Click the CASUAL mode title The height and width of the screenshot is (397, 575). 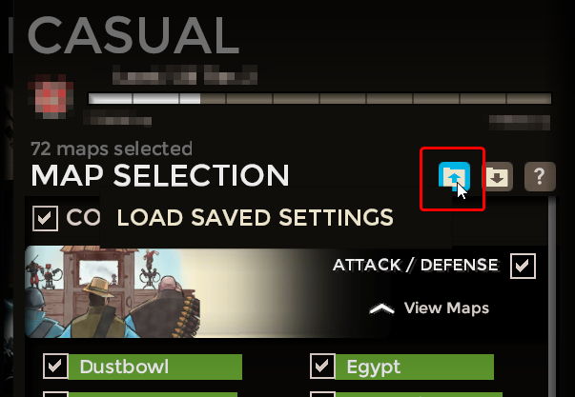[x=133, y=35]
